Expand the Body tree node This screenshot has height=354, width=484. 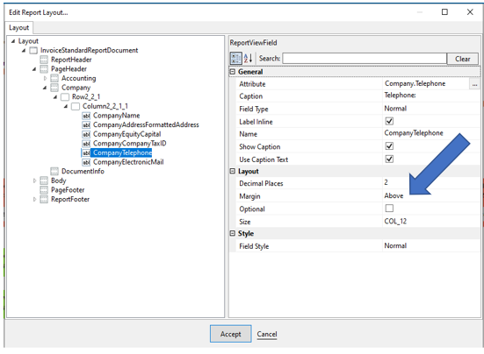[34, 181]
